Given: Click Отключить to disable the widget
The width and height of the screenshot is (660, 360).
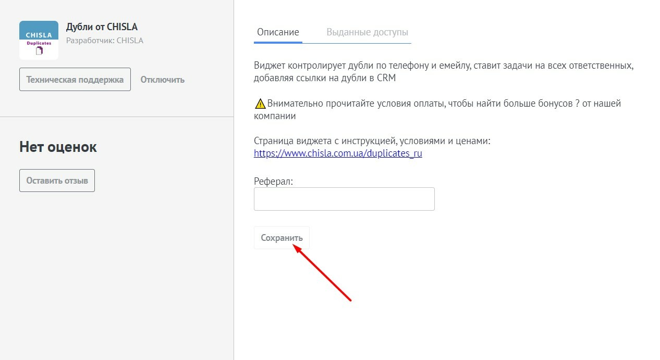Looking at the screenshot, I should click(163, 80).
